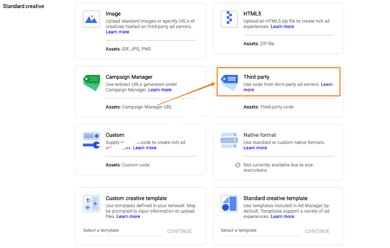Click the Custom creative template grid icon
Screen dimensions: 390x248
tap(91, 204)
